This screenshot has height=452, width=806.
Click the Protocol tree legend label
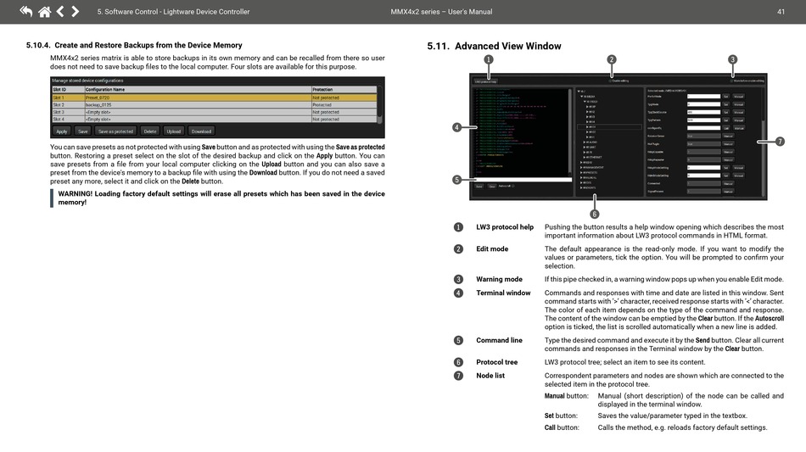(x=496, y=362)
